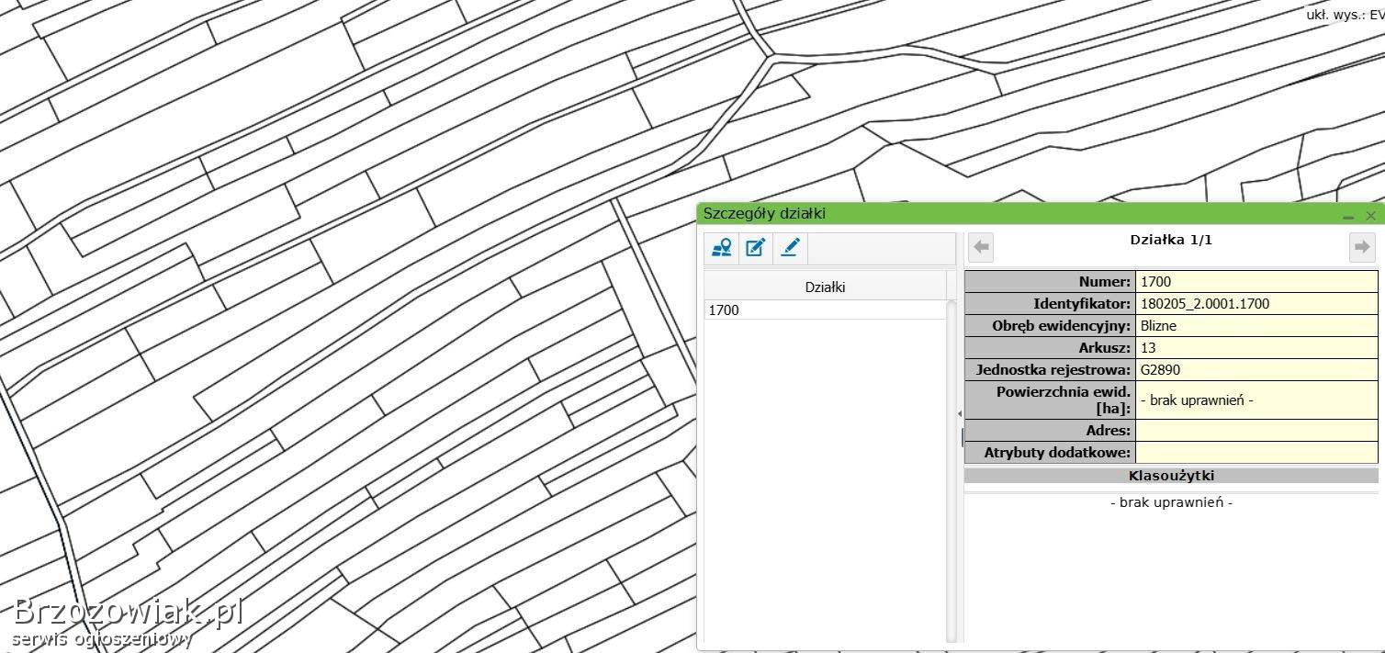Minimize the Szczegóły działki panel

[x=1348, y=217]
